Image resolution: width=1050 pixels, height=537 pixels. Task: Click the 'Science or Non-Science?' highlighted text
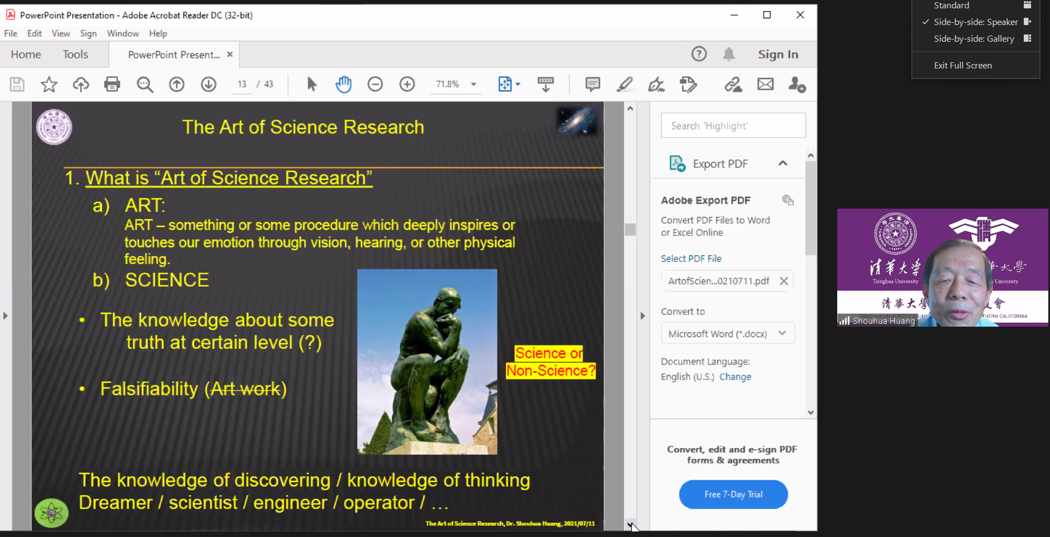click(551, 362)
